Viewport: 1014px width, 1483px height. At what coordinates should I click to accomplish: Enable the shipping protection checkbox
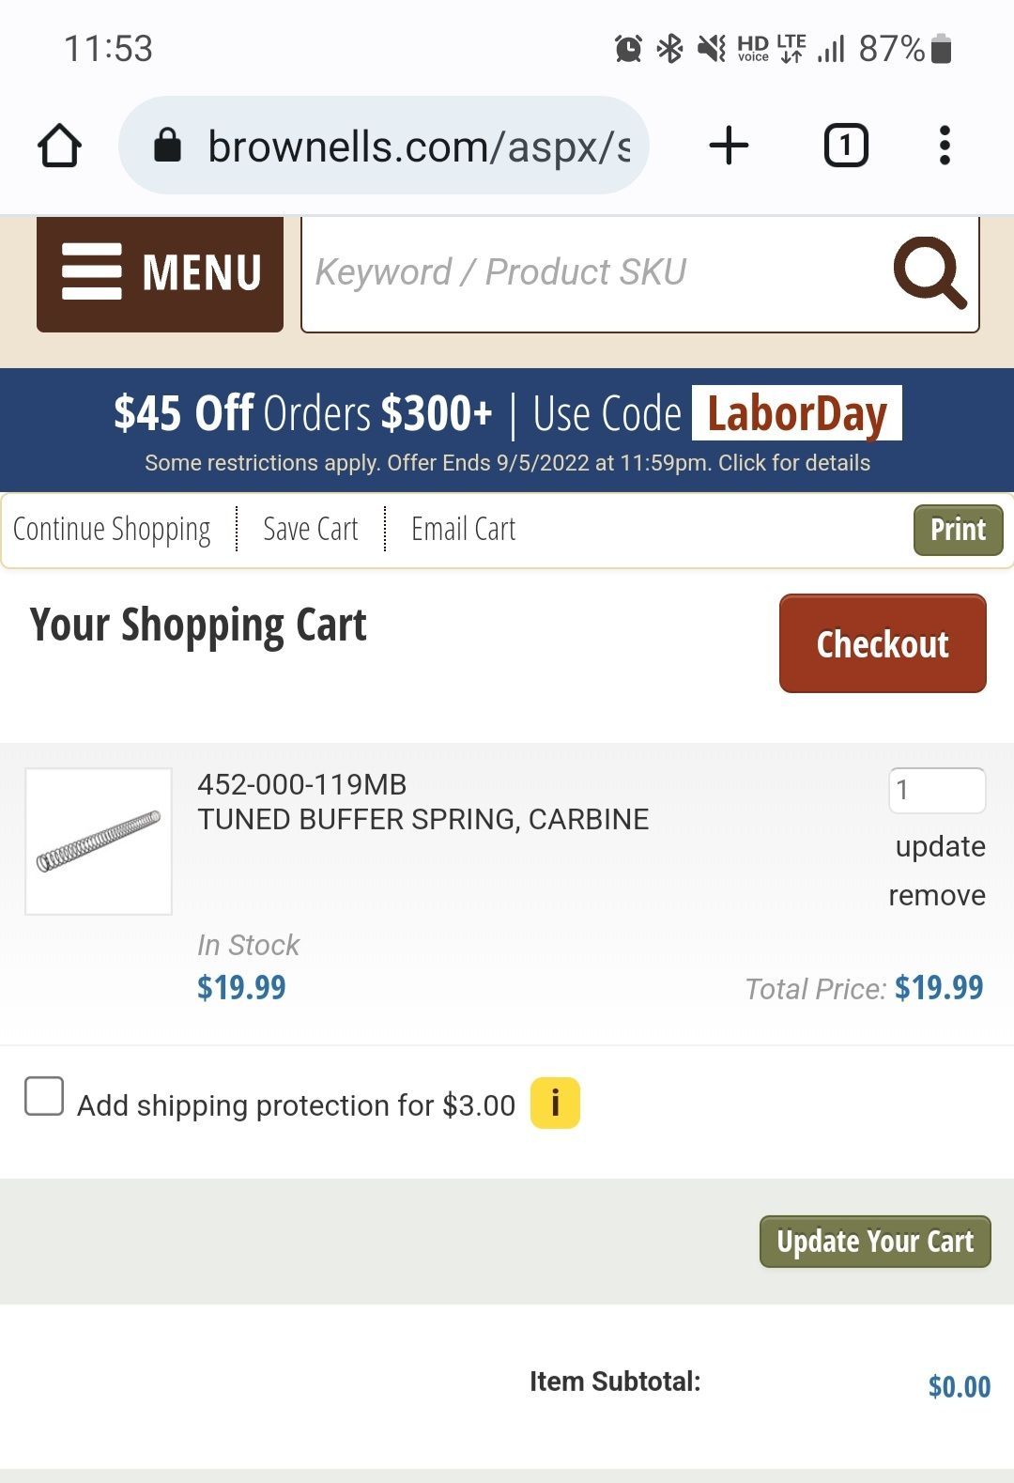pos(44,1096)
